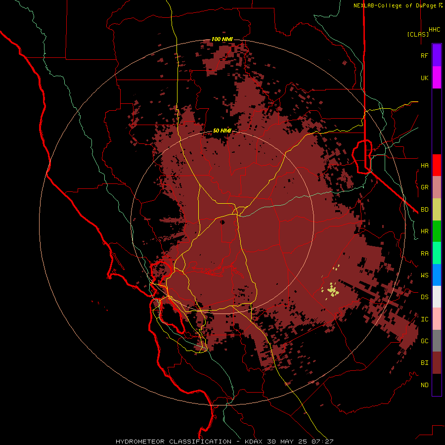Click the HA red legend swatch
This screenshot has height=445, width=445.
[x=437, y=165]
